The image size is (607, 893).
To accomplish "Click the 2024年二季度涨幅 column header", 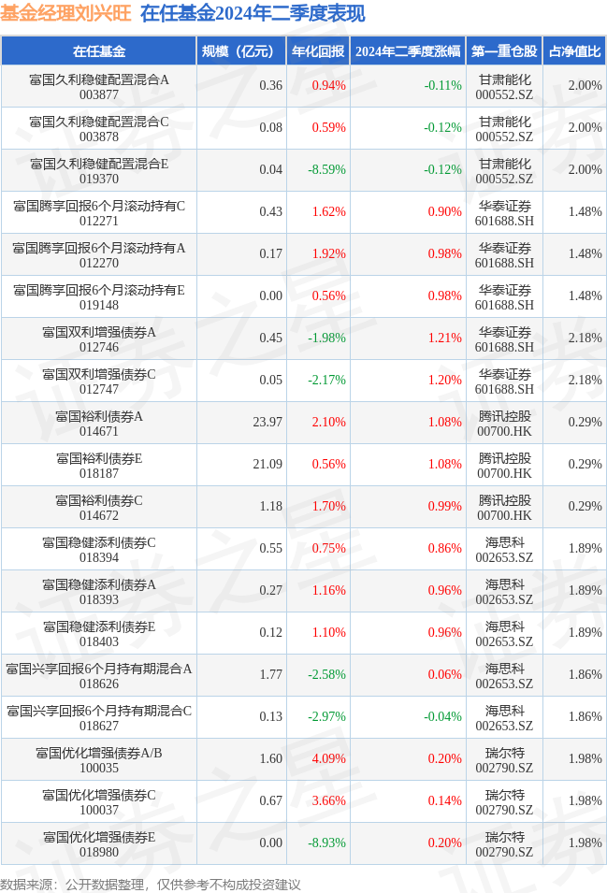I will pos(408,51).
